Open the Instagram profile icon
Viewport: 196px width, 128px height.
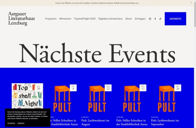pyautogui.click(x=150, y=19)
